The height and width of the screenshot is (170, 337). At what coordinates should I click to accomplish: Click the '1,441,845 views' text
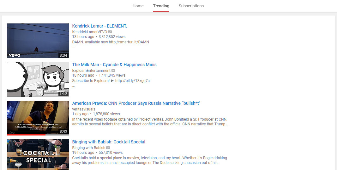coord(112,75)
